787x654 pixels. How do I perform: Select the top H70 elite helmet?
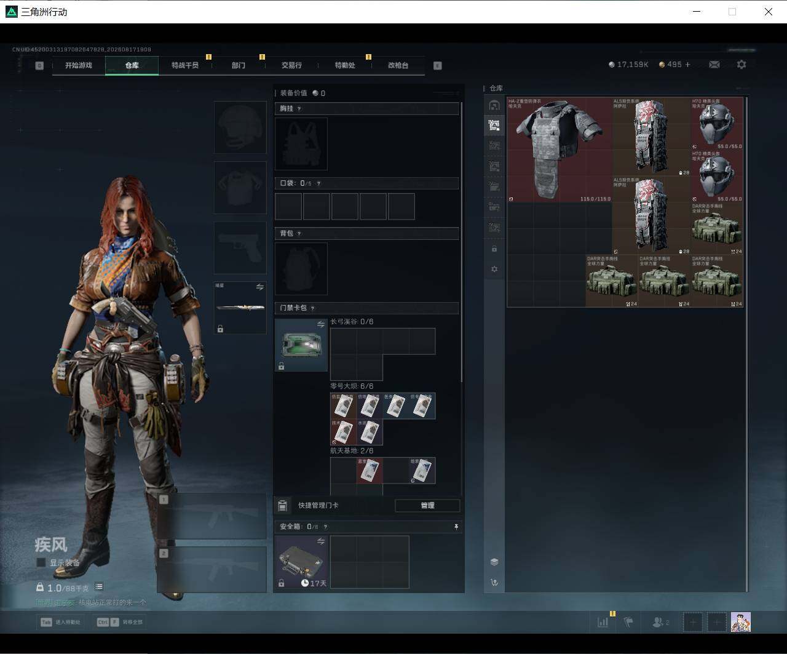[x=718, y=124]
